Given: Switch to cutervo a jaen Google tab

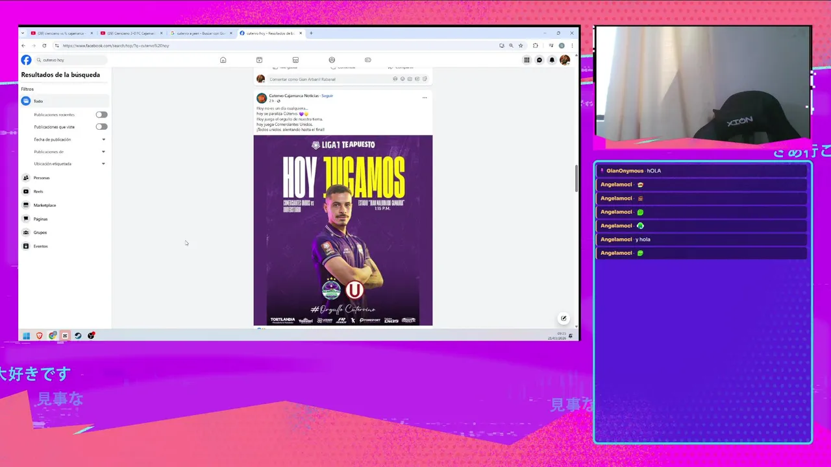Looking at the screenshot, I should coord(200,33).
